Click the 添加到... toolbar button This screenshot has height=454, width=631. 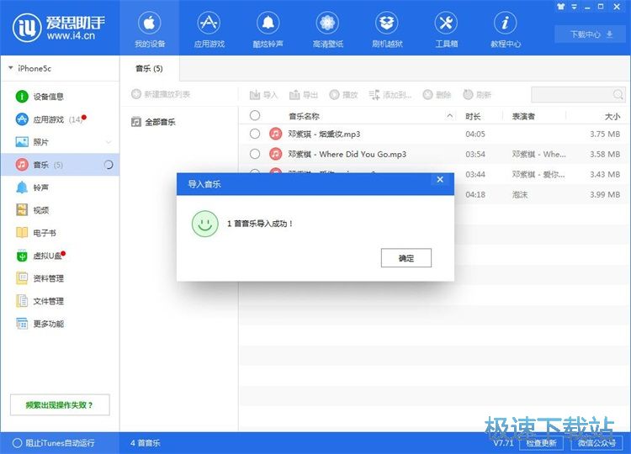tap(390, 95)
